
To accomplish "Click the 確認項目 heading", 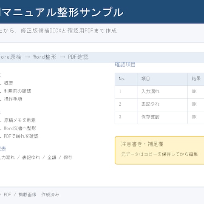I will (x=125, y=65).
